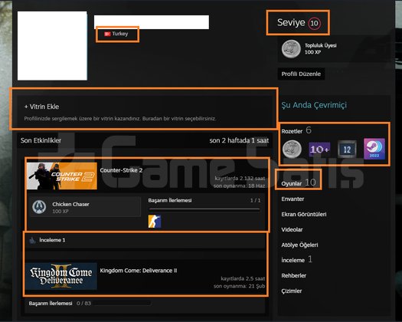Click the Chicken Chaser badge icon
Screen dimensions: 402x322
point(39,207)
